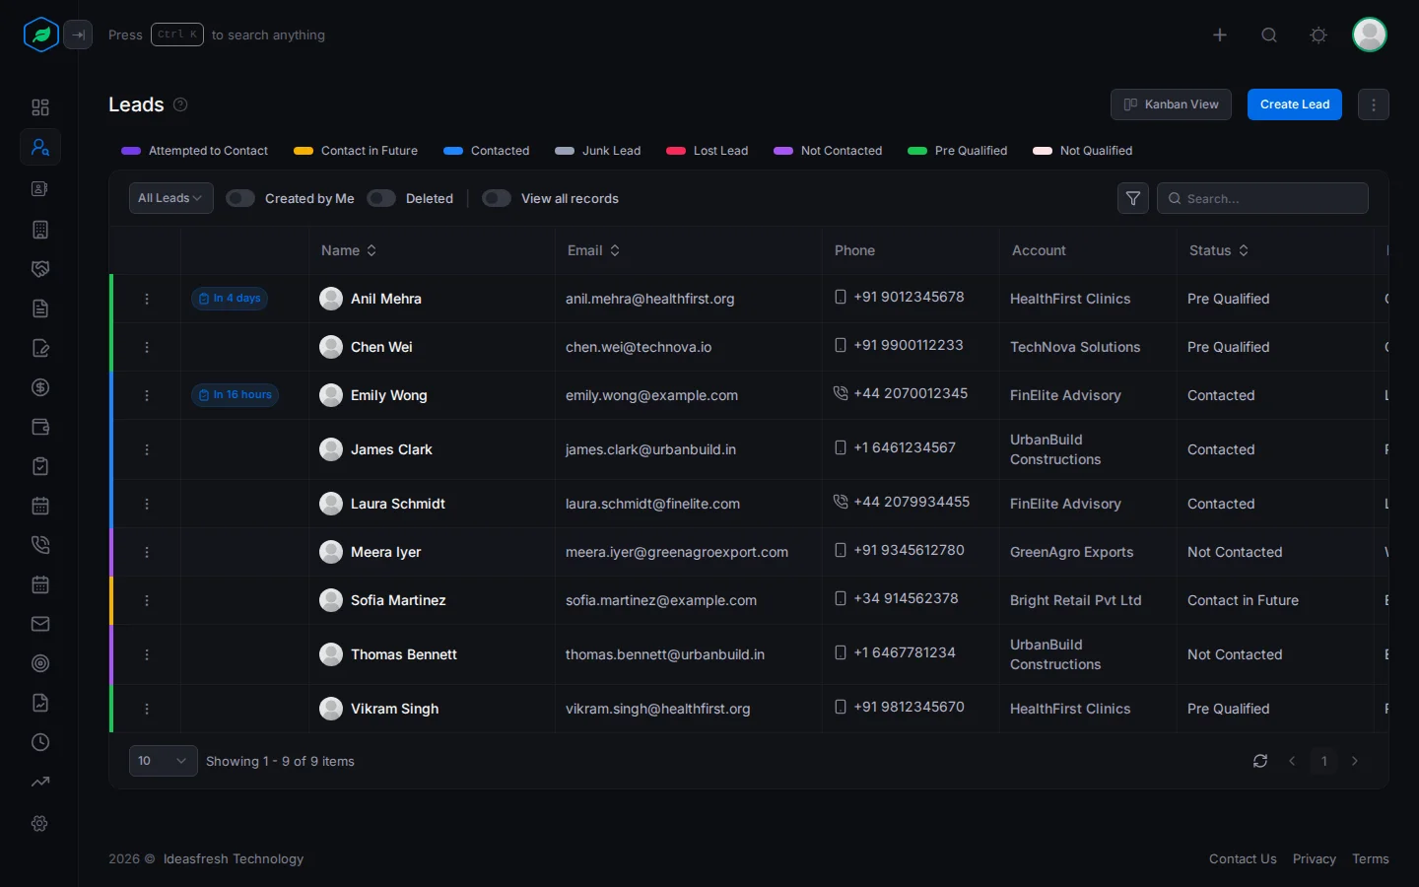This screenshot has height=887, width=1419.
Task: Open the more options menu beside Create Lead
Action: [1374, 104]
